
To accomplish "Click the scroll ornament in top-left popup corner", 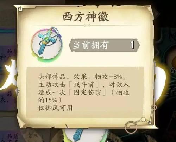I will pyautogui.click(x=20, y=9).
